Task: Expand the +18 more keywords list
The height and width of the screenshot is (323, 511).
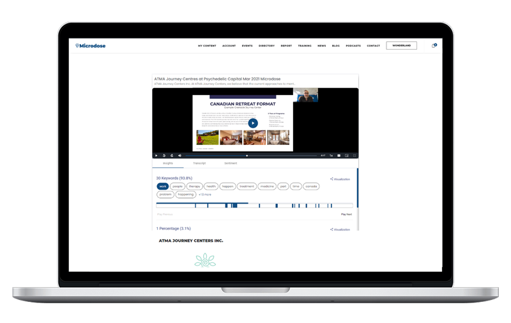Action: (204, 194)
